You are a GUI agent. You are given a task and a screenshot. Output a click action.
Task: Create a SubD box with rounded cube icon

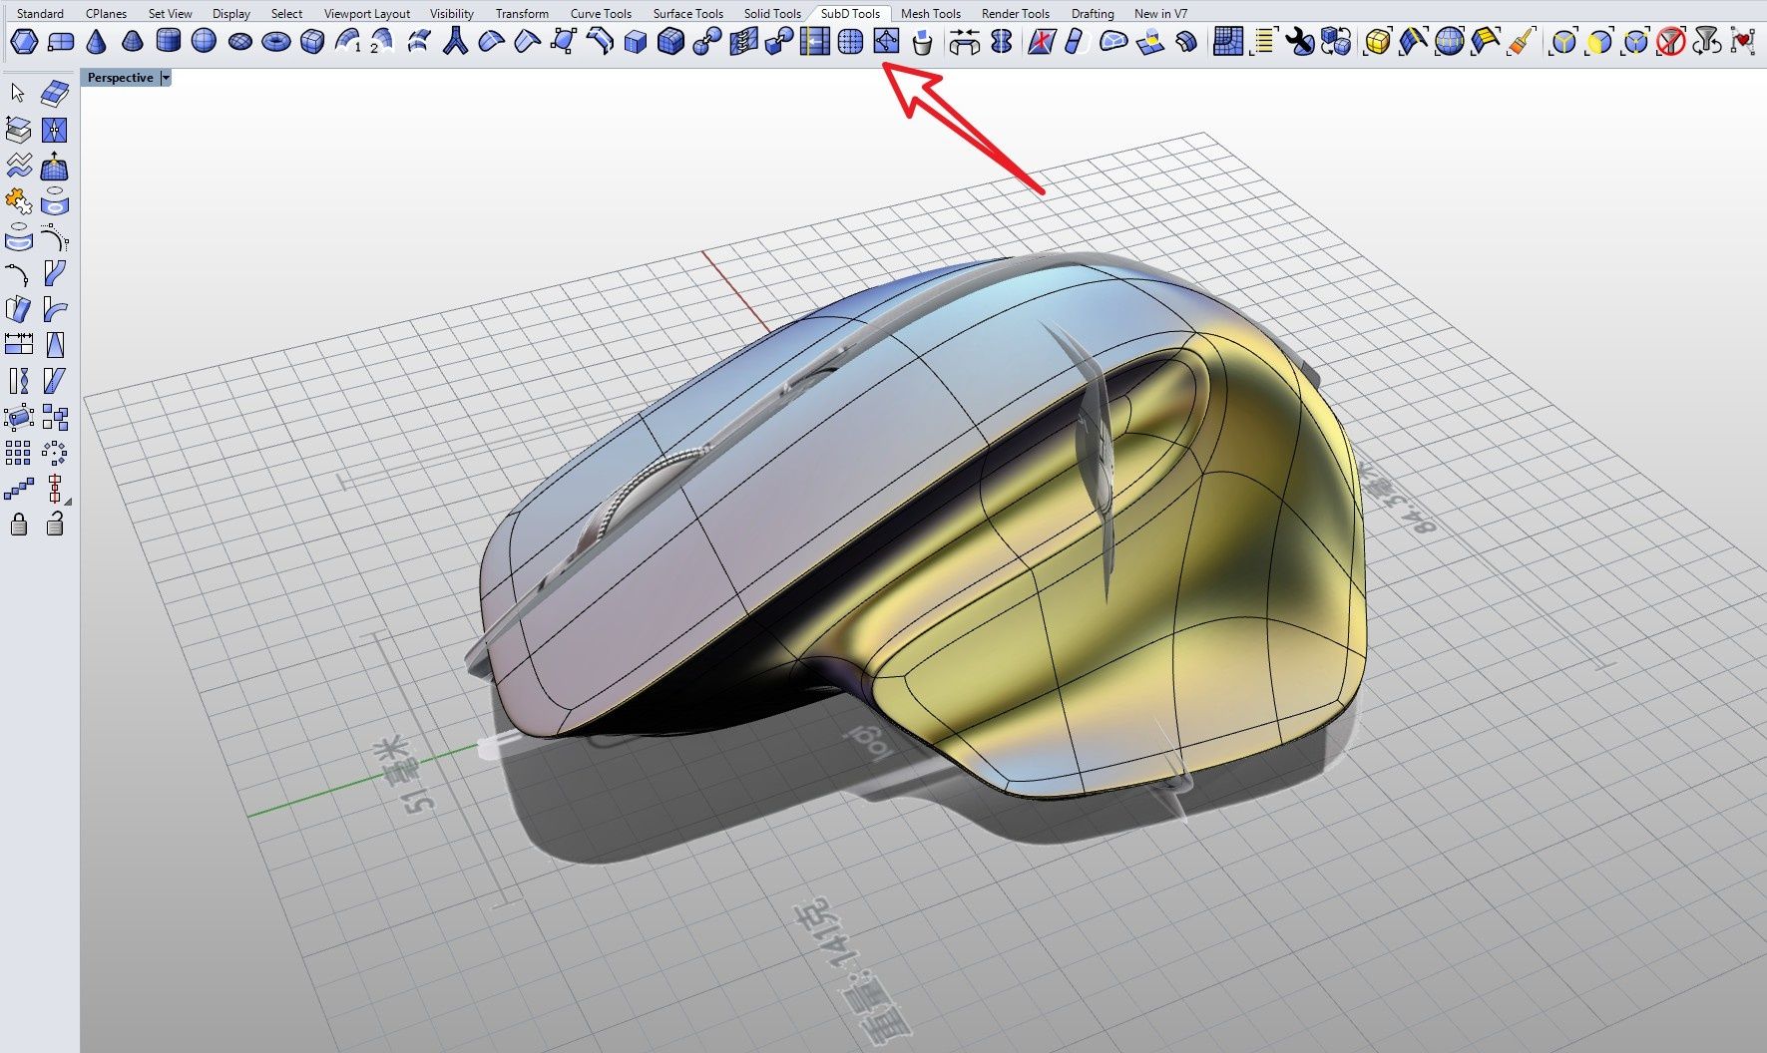pos(312,41)
